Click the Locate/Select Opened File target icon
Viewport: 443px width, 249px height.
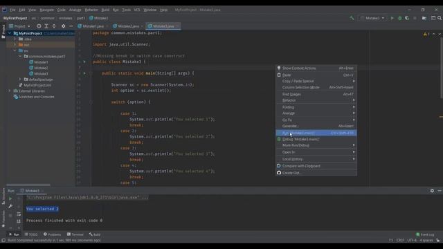point(39,26)
